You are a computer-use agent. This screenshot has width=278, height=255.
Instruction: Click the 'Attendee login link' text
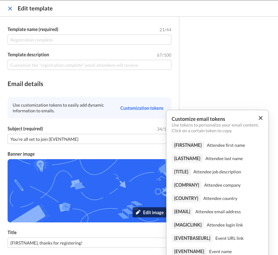pyautogui.click(x=225, y=225)
